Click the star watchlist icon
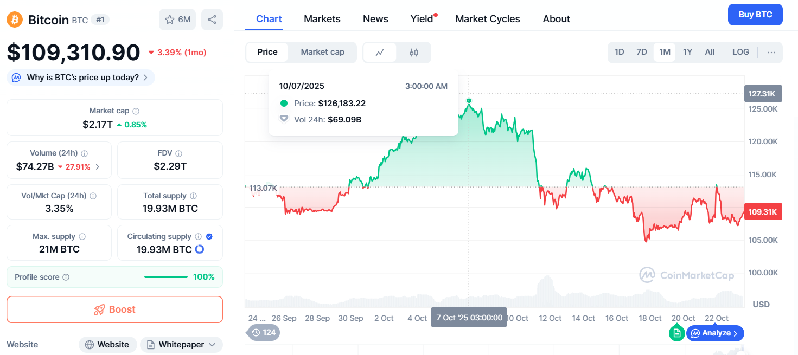 click(x=170, y=20)
